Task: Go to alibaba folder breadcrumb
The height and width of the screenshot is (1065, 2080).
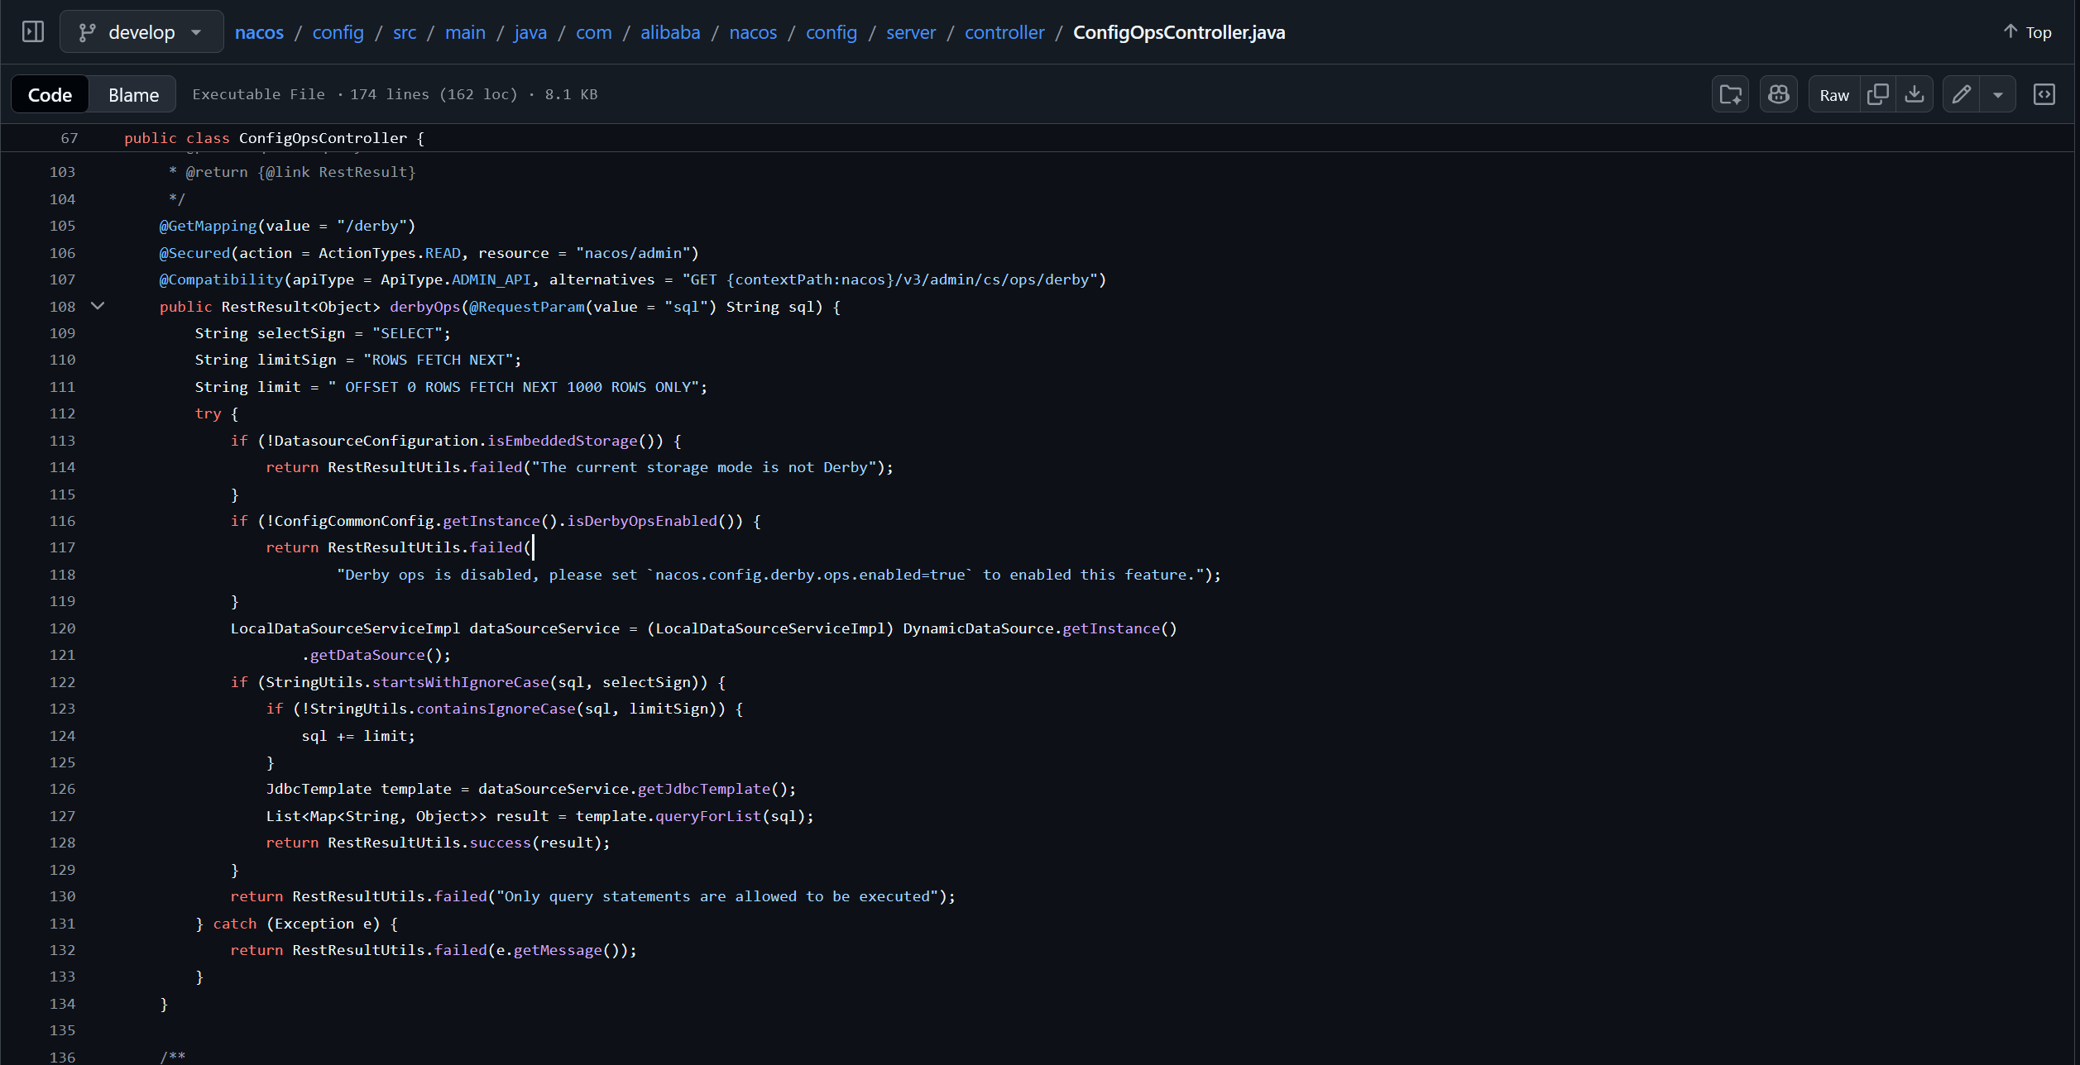Action: click(670, 32)
